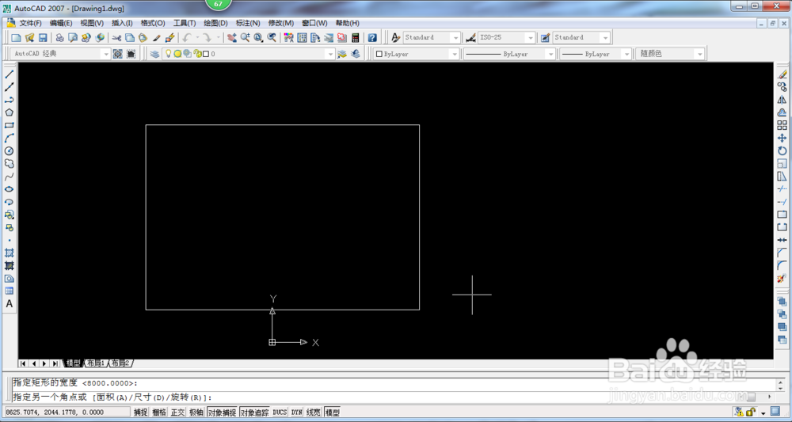Select the Offset tool
792x422 pixels.
[x=782, y=112]
